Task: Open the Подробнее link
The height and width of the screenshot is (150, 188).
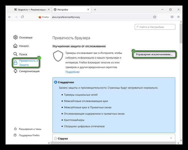Action: (x=72, y=72)
